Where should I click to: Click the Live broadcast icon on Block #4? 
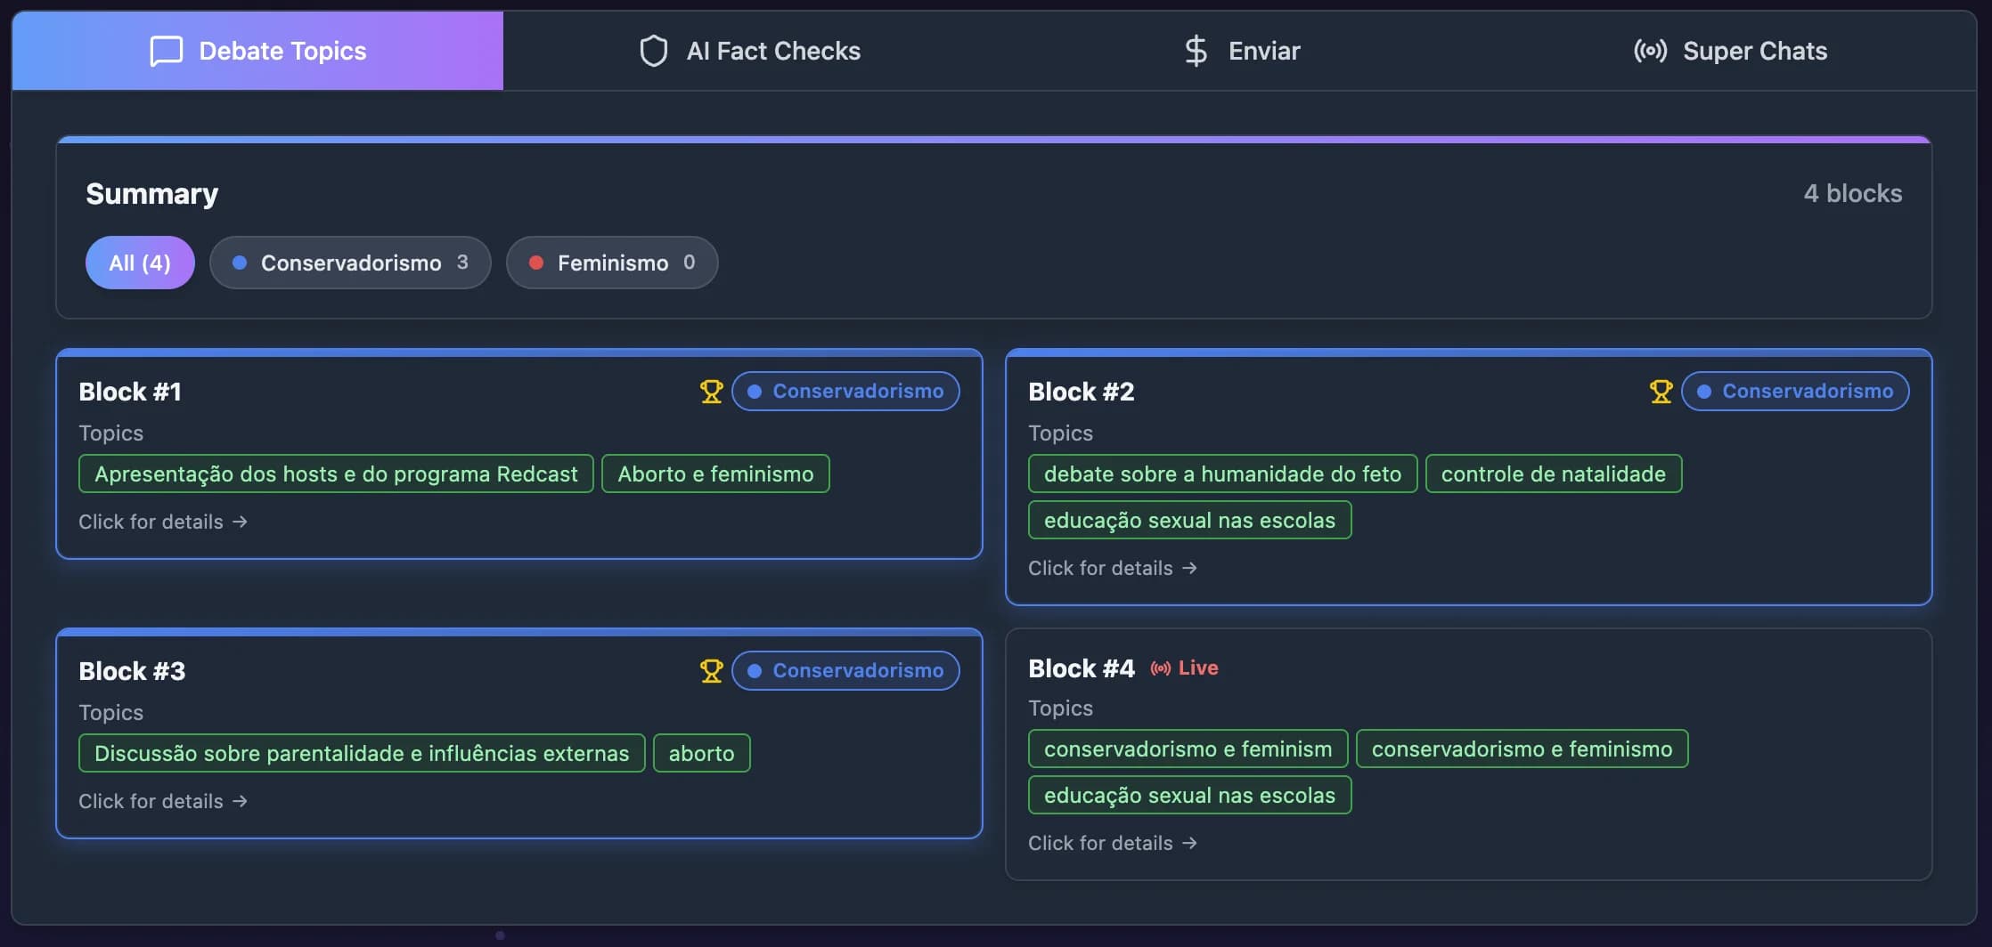point(1158,668)
